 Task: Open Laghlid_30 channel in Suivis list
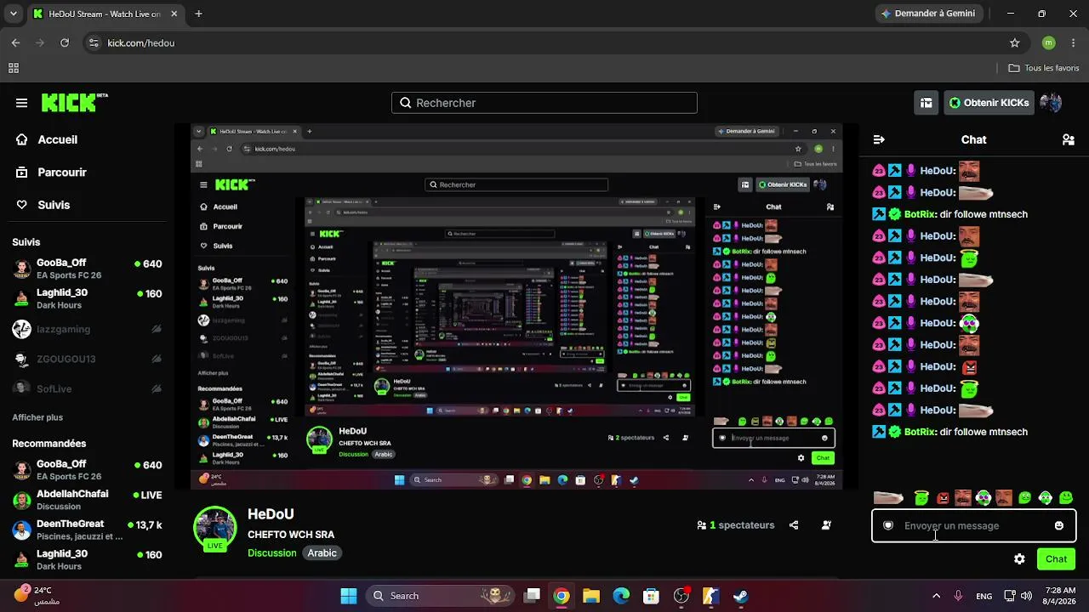click(x=87, y=298)
